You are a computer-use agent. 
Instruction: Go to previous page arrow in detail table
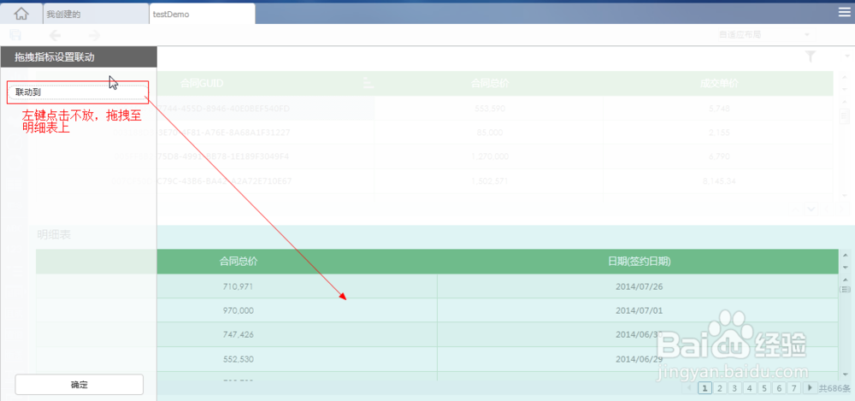pyautogui.click(x=688, y=388)
